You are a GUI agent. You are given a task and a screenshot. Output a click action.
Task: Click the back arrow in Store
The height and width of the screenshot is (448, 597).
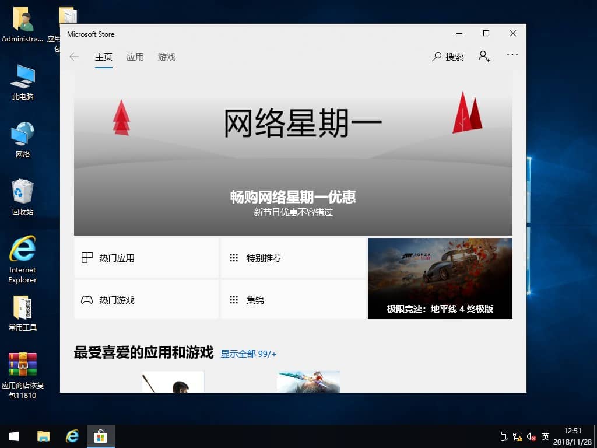(73, 56)
